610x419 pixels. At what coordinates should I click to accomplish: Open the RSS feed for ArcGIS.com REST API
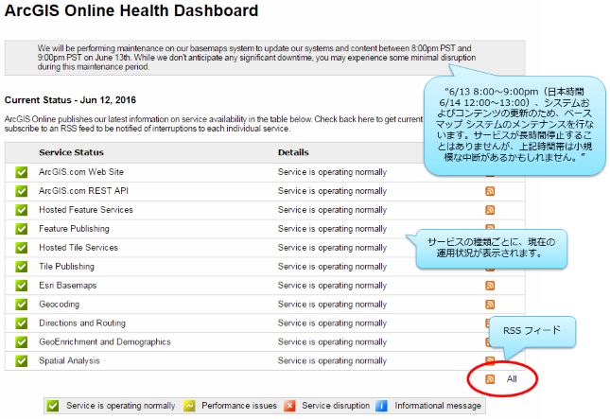click(x=490, y=191)
